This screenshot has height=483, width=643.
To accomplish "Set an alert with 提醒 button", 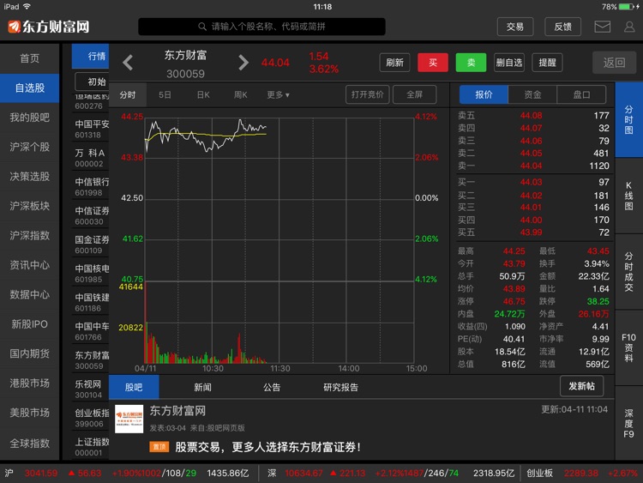I will click(x=547, y=63).
